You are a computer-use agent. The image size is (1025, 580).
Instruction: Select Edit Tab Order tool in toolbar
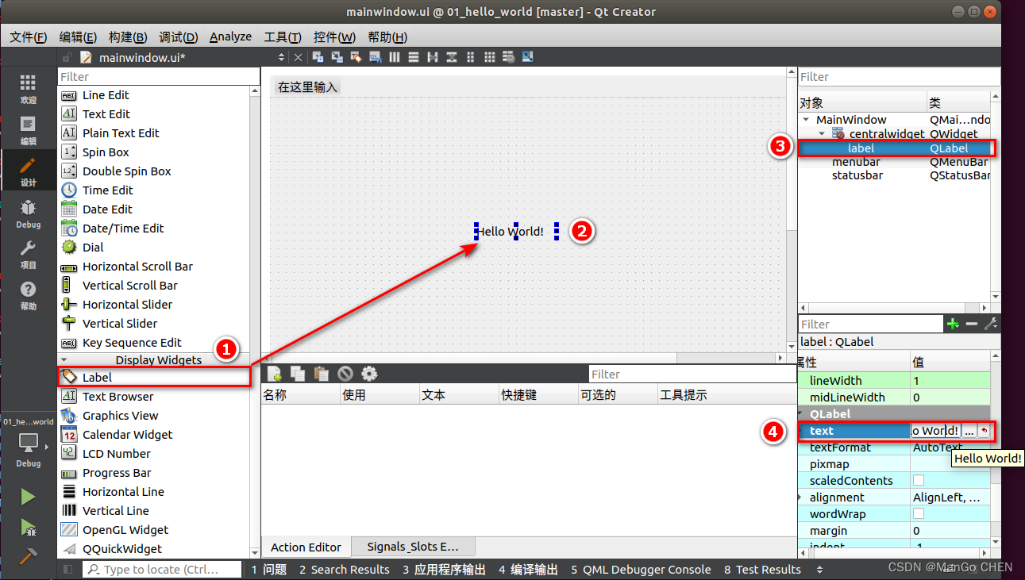(376, 57)
